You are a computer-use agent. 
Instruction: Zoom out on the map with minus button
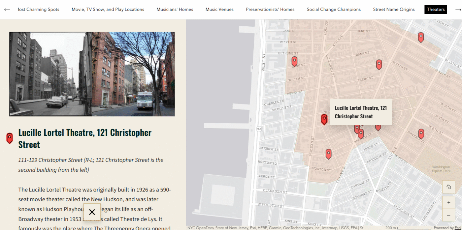(x=448, y=215)
